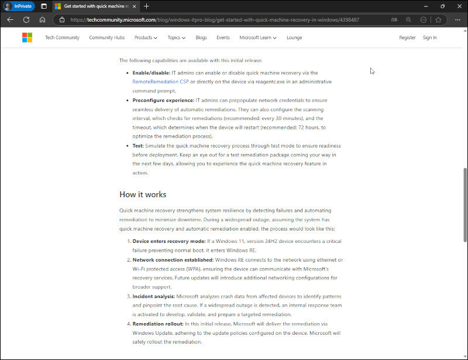Go to the browser home page
The height and width of the screenshot is (360, 468).
click(x=42, y=20)
